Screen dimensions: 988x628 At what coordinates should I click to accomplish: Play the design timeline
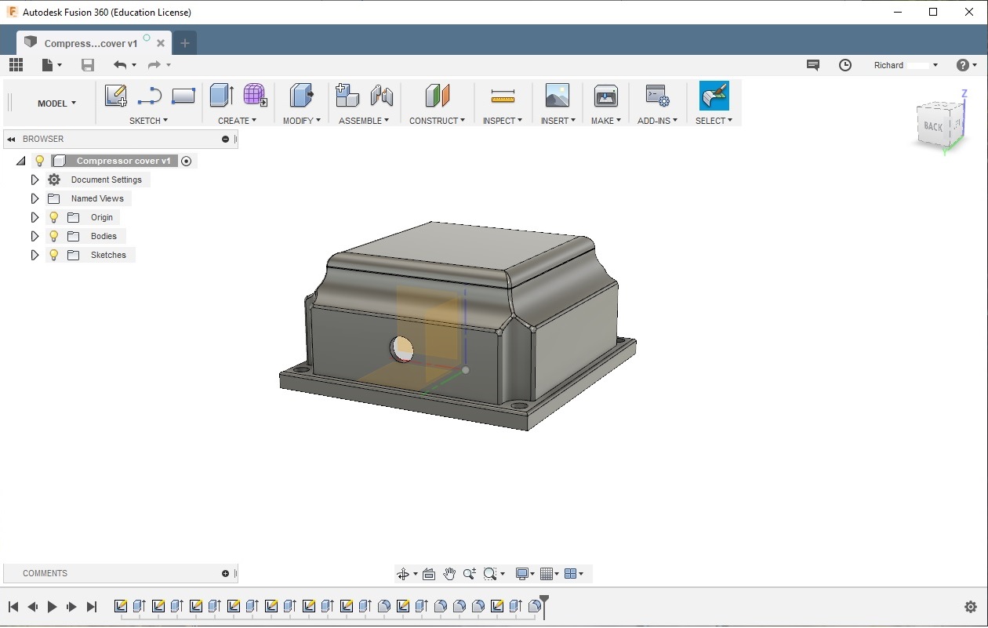click(x=52, y=607)
